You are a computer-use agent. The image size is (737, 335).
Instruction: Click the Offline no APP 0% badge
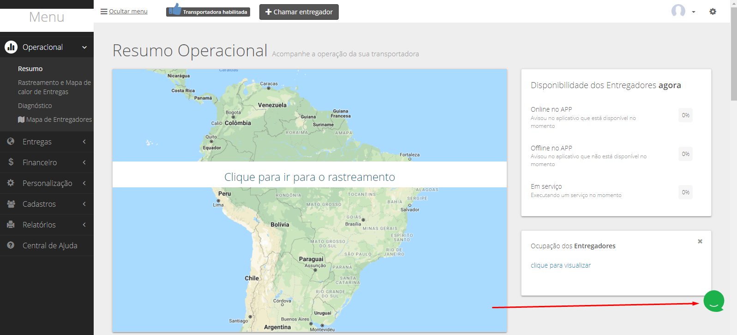(686, 154)
